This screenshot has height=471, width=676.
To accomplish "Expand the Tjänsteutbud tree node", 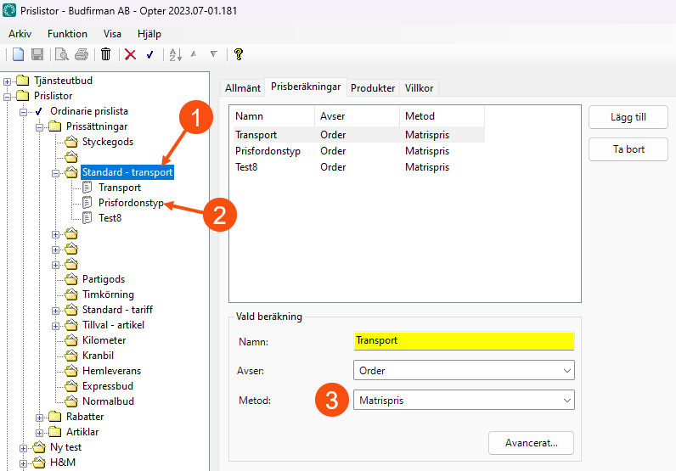I will point(8,81).
